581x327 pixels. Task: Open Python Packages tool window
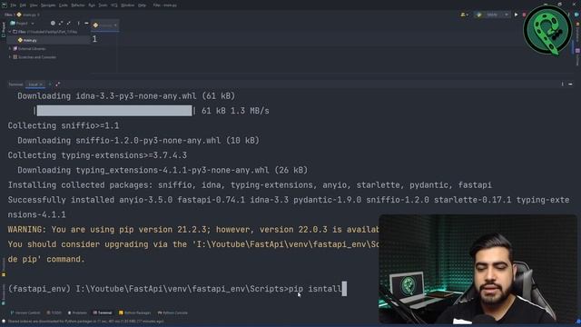135,312
